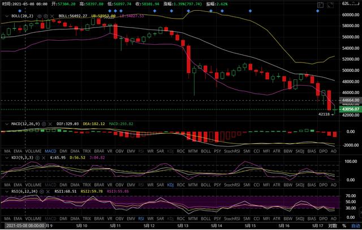Collapse the KDJ(9,3,3) panel chevron

[7, 158]
